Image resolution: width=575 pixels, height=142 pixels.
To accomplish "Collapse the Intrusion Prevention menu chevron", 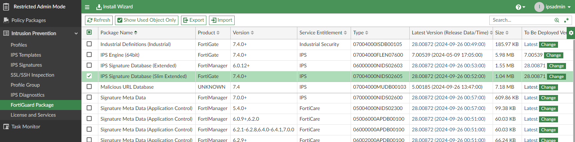I will click(76, 33).
